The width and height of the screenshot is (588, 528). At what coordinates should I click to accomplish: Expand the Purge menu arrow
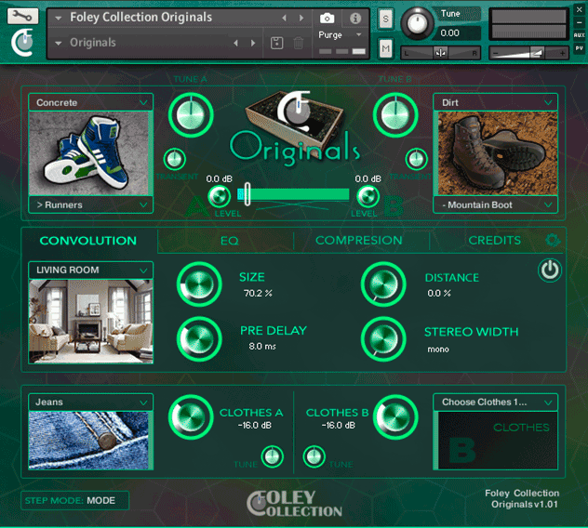[359, 34]
